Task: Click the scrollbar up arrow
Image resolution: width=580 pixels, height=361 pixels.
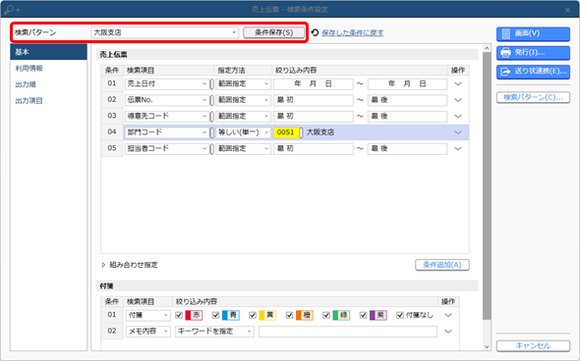Action: pos(487,48)
